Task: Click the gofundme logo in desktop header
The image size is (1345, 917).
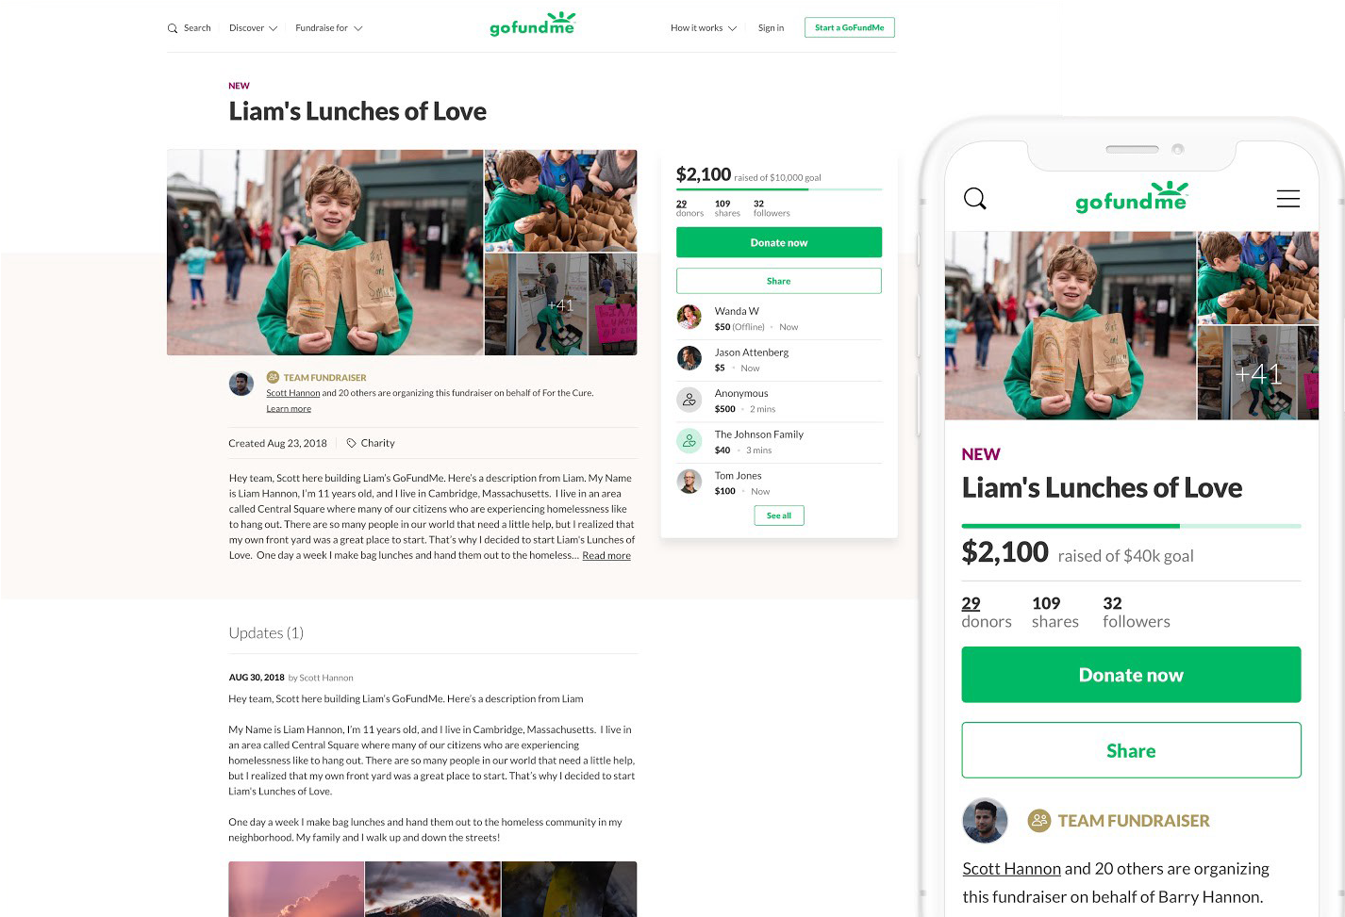Action: 533,24
